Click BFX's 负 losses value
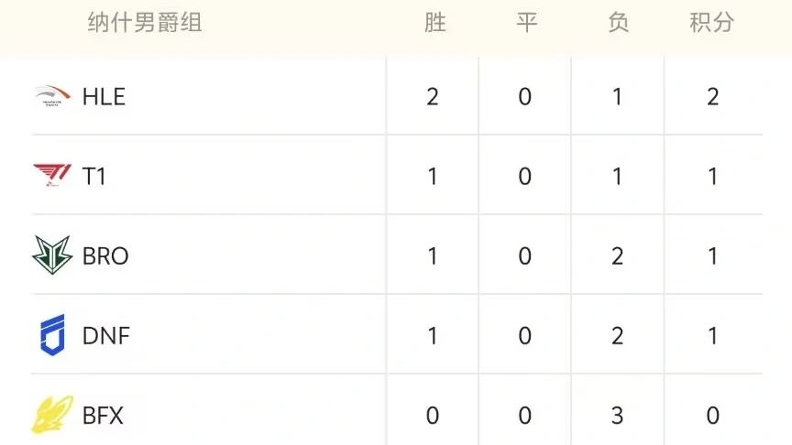Screen dimensions: 792x445 (617, 416)
